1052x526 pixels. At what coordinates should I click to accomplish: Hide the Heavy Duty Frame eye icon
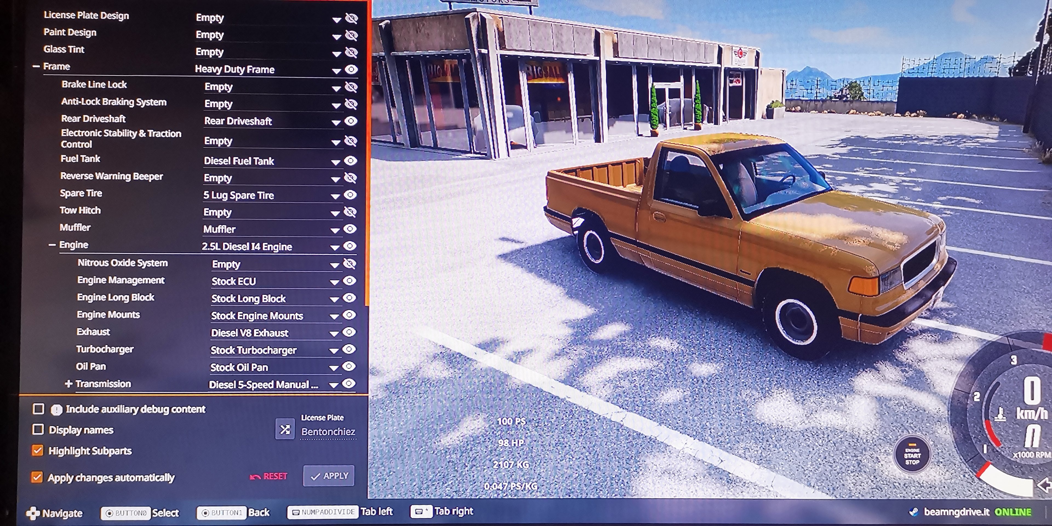351,69
